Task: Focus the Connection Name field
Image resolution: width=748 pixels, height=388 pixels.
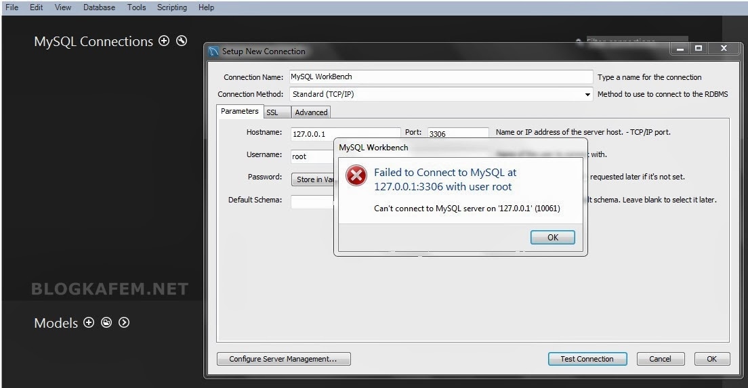Action: (x=441, y=77)
